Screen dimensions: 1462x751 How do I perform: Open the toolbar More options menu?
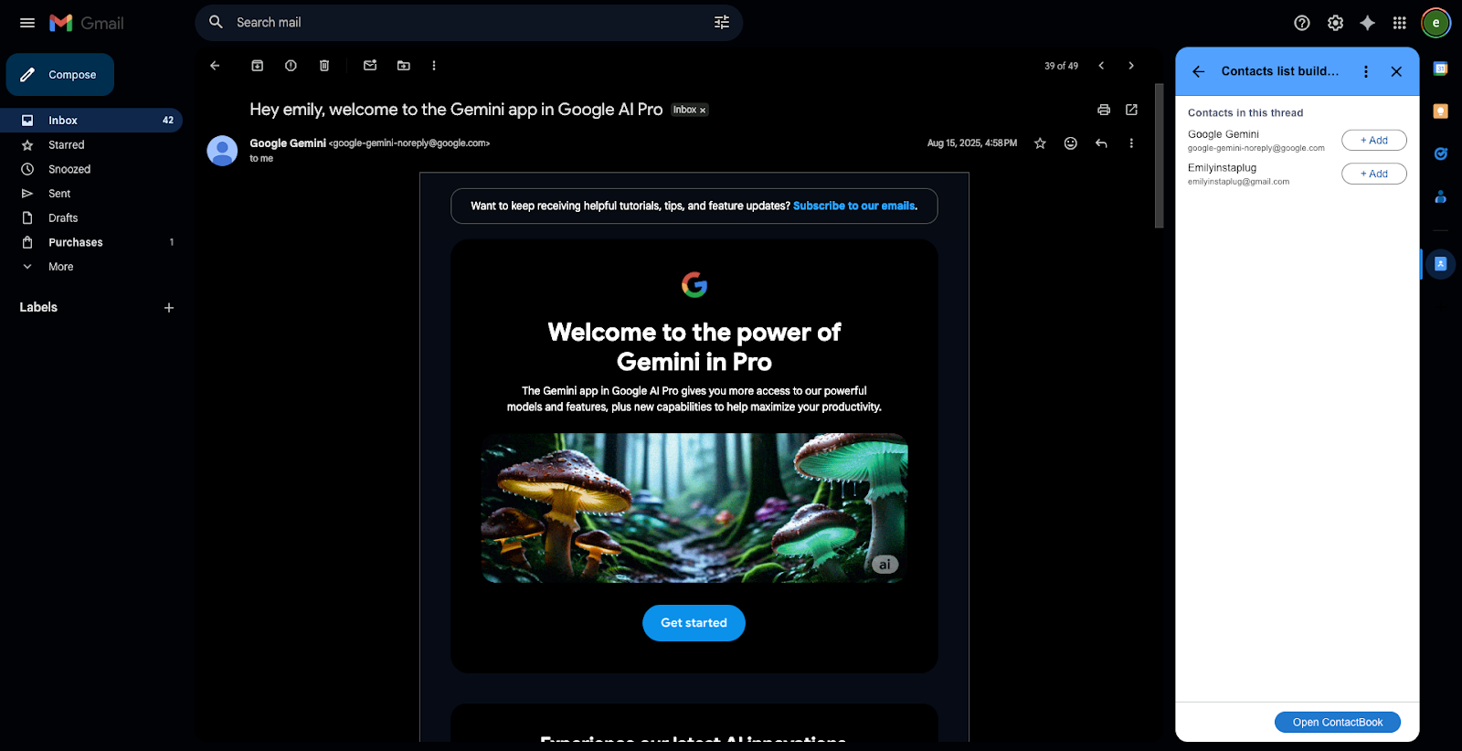[x=434, y=66]
